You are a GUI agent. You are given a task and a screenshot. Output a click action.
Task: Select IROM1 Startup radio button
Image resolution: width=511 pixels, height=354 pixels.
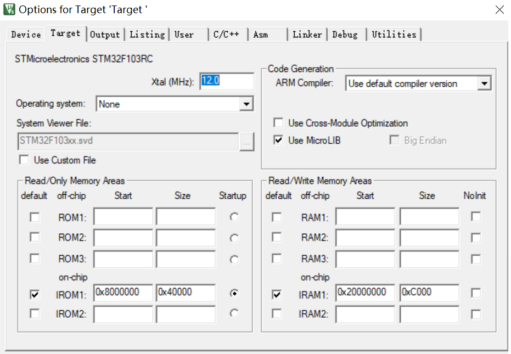pos(234,294)
